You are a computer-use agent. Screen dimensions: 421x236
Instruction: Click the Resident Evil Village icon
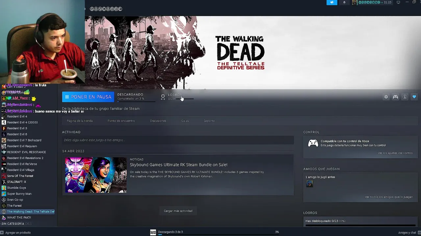[4, 170]
